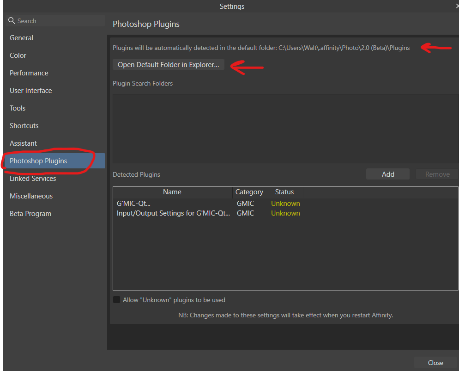The image size is (459, 371).
Task: Click Add to add a plugin search folder
Action: coord(387,174)
